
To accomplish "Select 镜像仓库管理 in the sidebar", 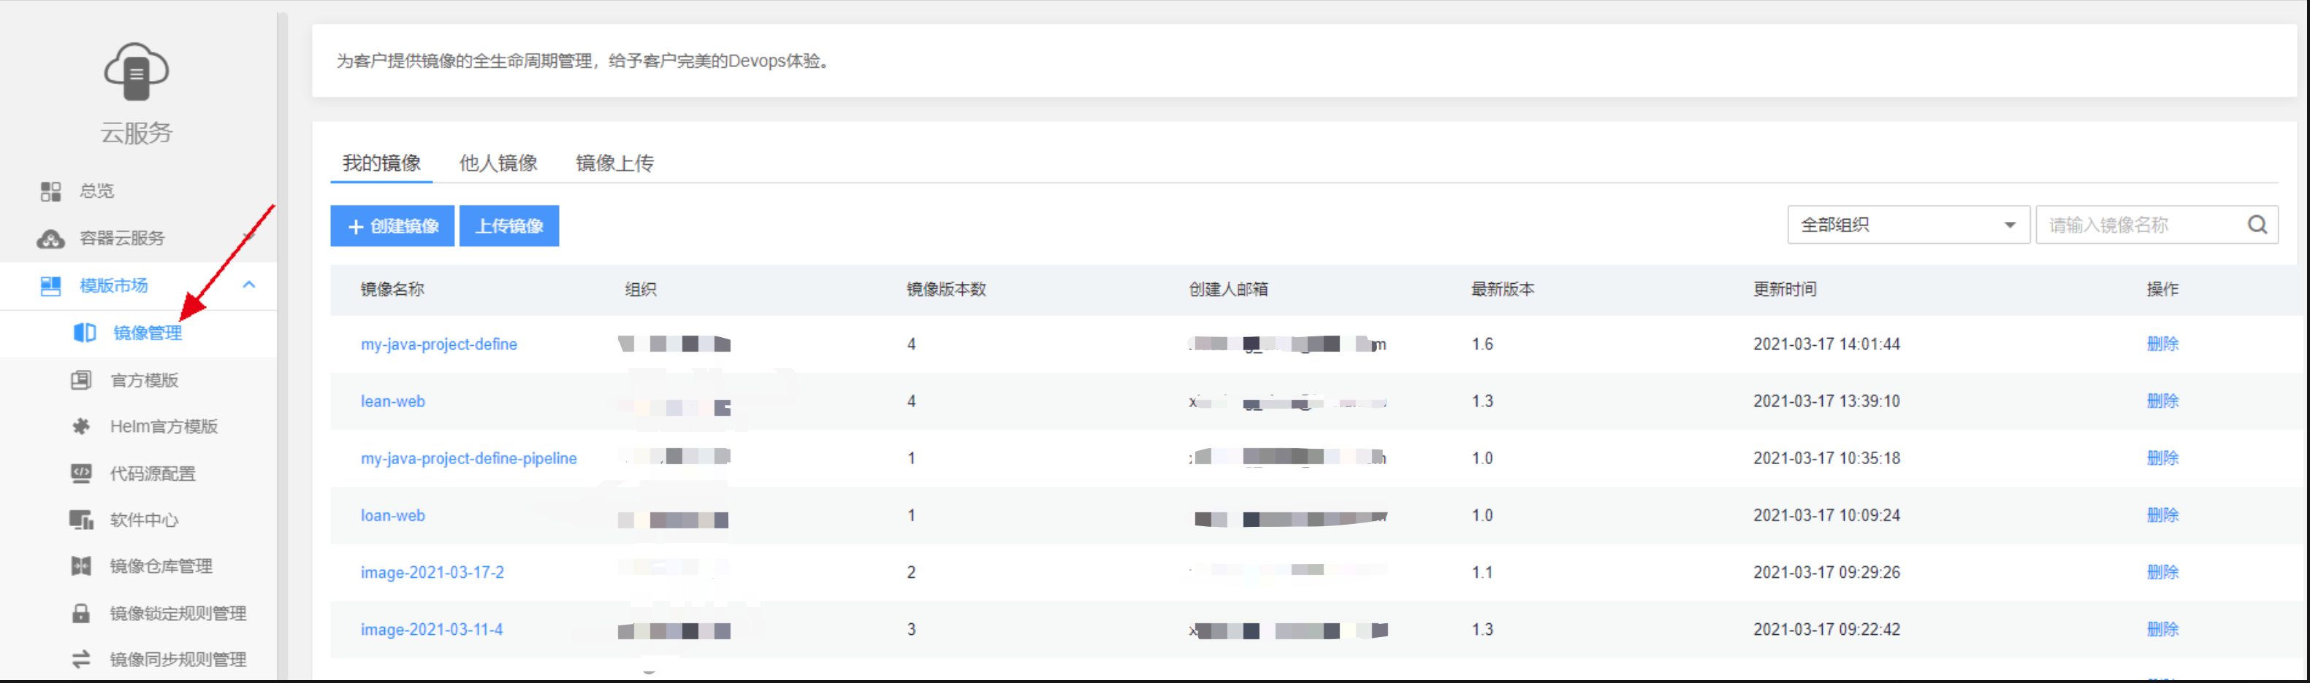I will [161, 567].
